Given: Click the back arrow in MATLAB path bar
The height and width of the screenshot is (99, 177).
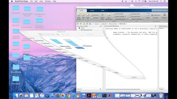Looking at the screenshot, I should coord(78,24).
